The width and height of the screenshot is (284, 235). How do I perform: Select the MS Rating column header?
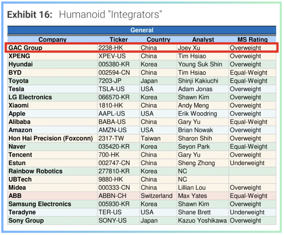point(252,40)
